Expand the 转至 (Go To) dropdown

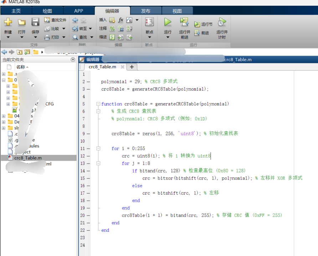tap(90, 29)
